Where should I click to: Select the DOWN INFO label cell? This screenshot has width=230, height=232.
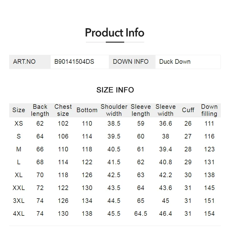[x=132, y=62]
